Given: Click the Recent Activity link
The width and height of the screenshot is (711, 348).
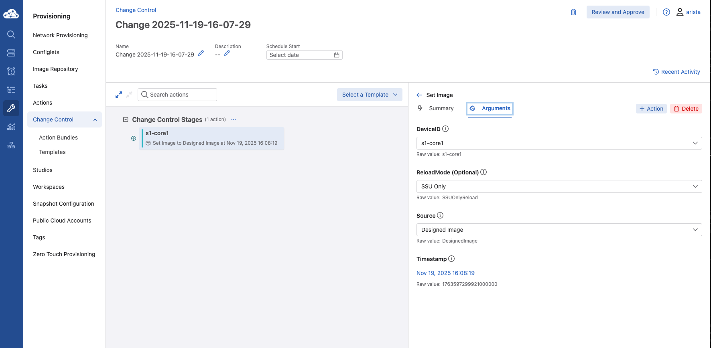Looking at the screenshot, I should click(x=676, y=72).
